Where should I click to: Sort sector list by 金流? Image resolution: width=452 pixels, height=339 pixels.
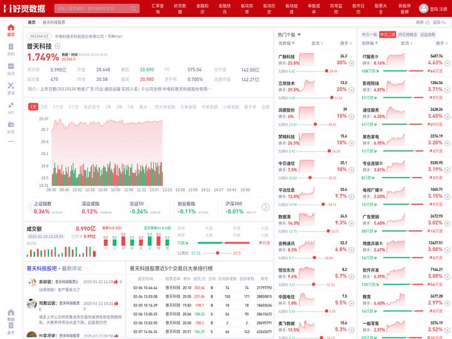point(406,43)
